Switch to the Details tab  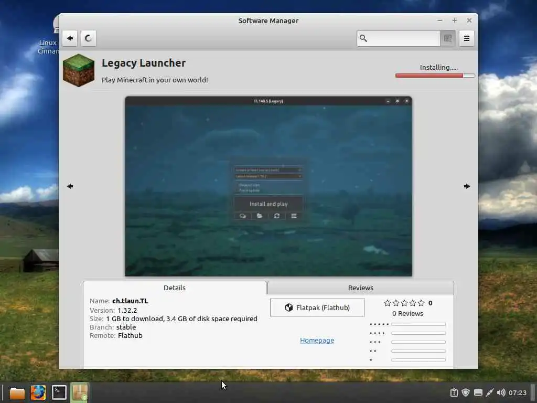click(x=174, y=288)
